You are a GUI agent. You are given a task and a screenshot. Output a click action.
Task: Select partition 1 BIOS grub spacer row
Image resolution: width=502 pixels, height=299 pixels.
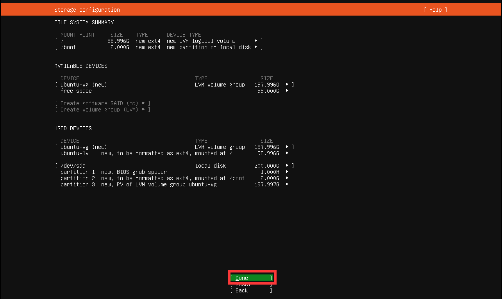coord(175,172)
